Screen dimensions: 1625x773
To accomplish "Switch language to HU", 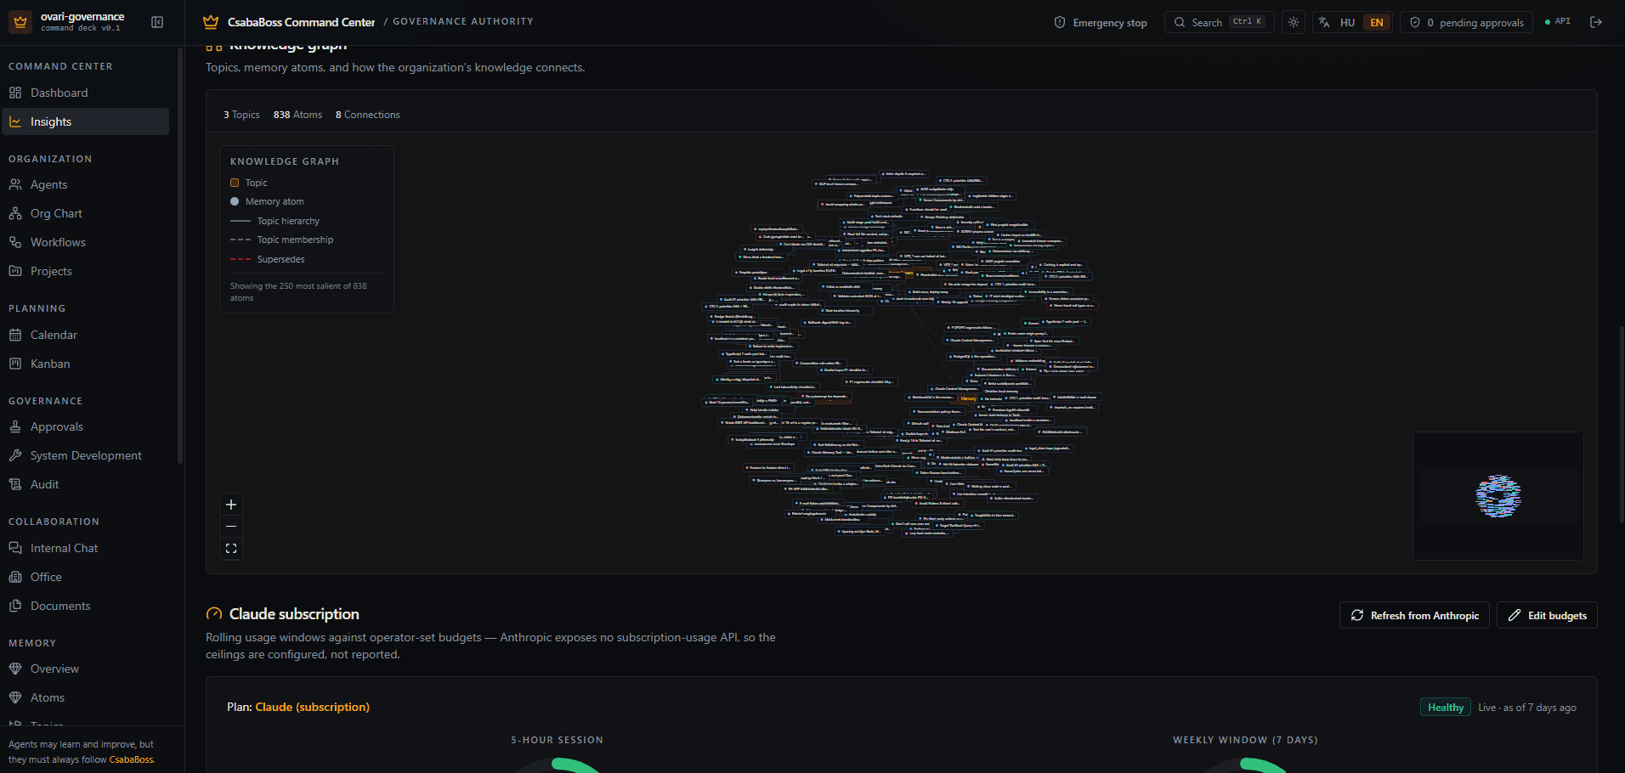I will coord(1347,23).
